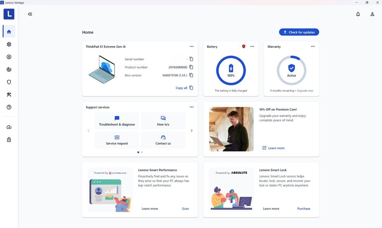
Task: Click Check for updates button
Action: tap(299, 32)
